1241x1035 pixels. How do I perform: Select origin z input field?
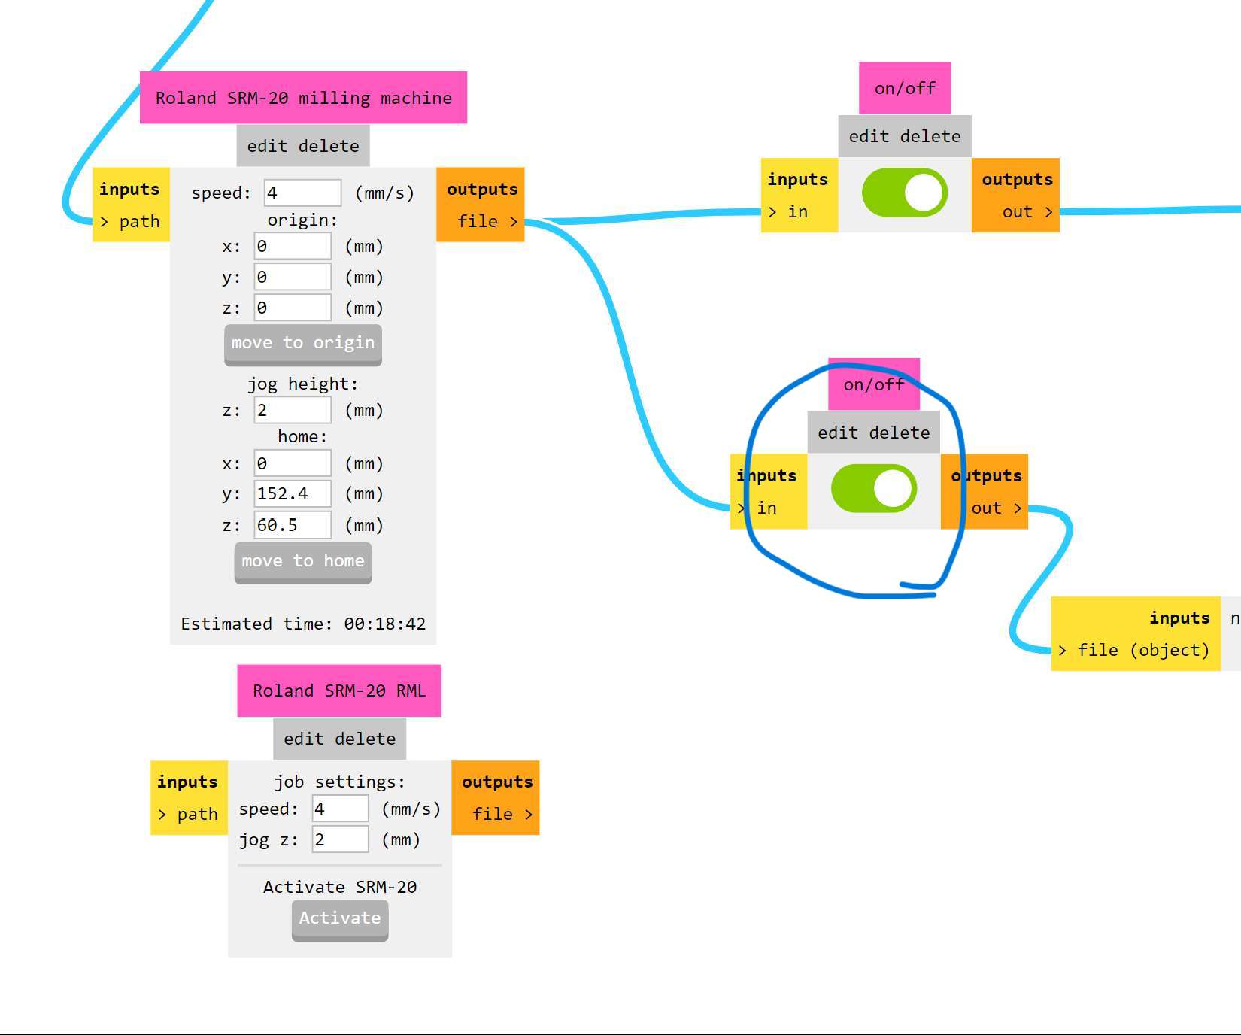tap(293, 308)
